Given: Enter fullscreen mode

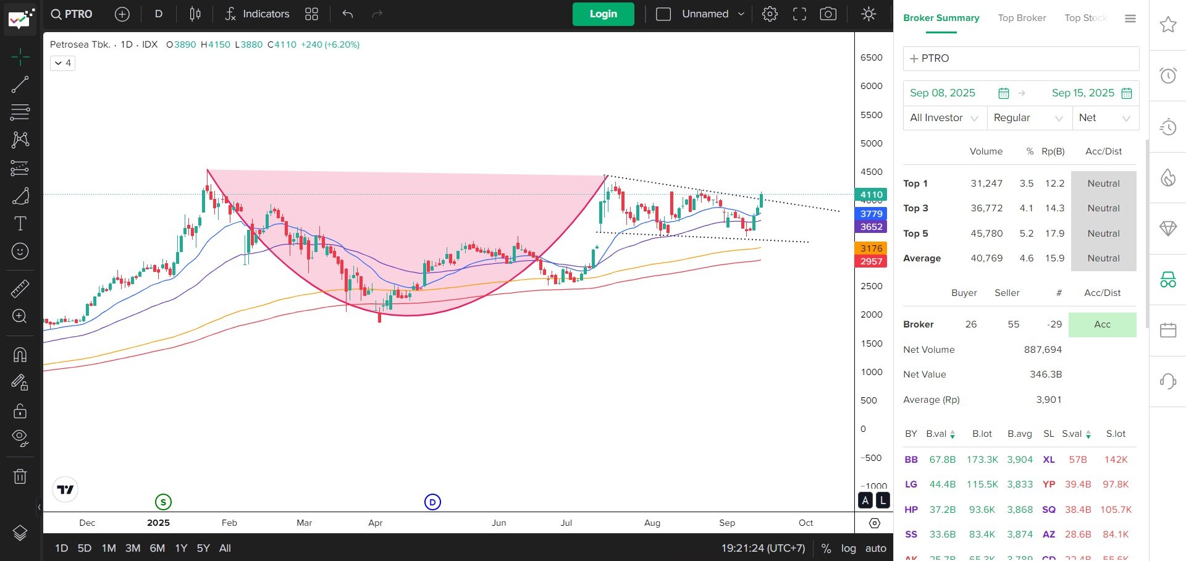Looking at the screenshot, I should [799, 14].
